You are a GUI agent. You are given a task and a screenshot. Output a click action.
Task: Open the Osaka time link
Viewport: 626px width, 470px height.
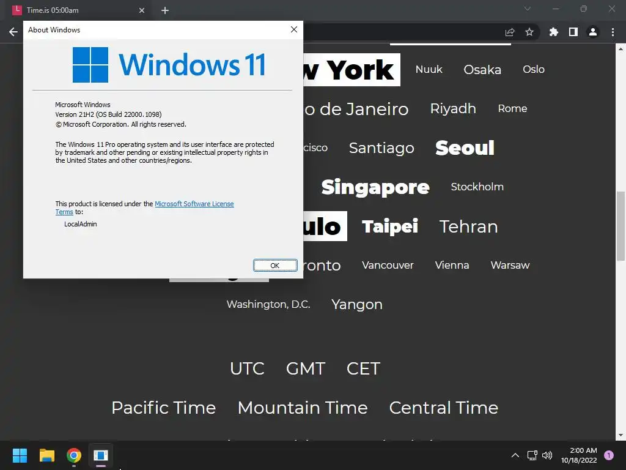point(482,70)
